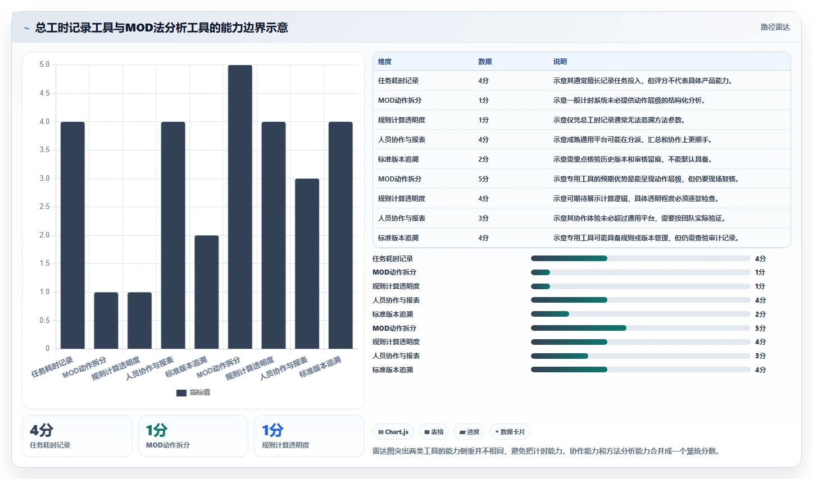Click the 规则计算透明度 chart bar with value 4

(274, 235)
